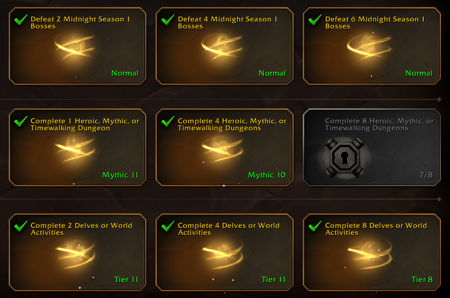The image size is (450, 298).
Task: Click the Defeat 4 Midnight Season 1 Bosses title
Action: pyautogui.click(x=227, y=23)
